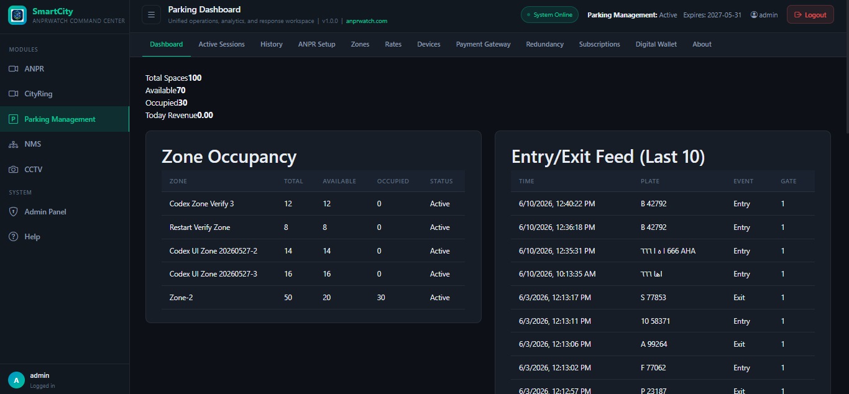Click the Zone column header
Image resolution: width=849 pixels, height=394 pixels.
click(x=178, y=181)
